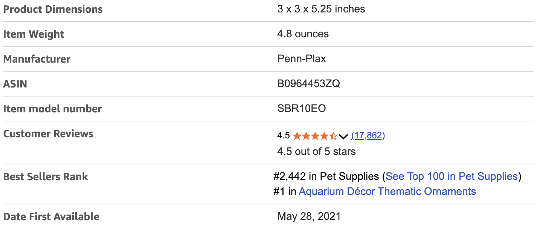Viewport: 540px width, 227px height.
Task: Select the 4.8 ounces weight value
Action: click(303, 34)
